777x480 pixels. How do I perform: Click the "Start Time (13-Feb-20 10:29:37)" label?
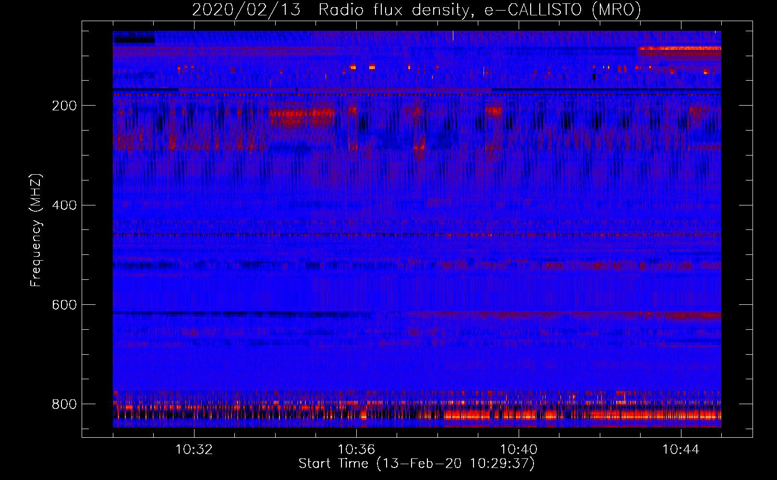click(416, 464)
